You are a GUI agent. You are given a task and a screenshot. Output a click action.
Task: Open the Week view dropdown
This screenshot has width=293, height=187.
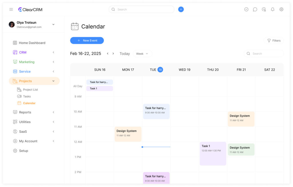[x=142, y=54]
